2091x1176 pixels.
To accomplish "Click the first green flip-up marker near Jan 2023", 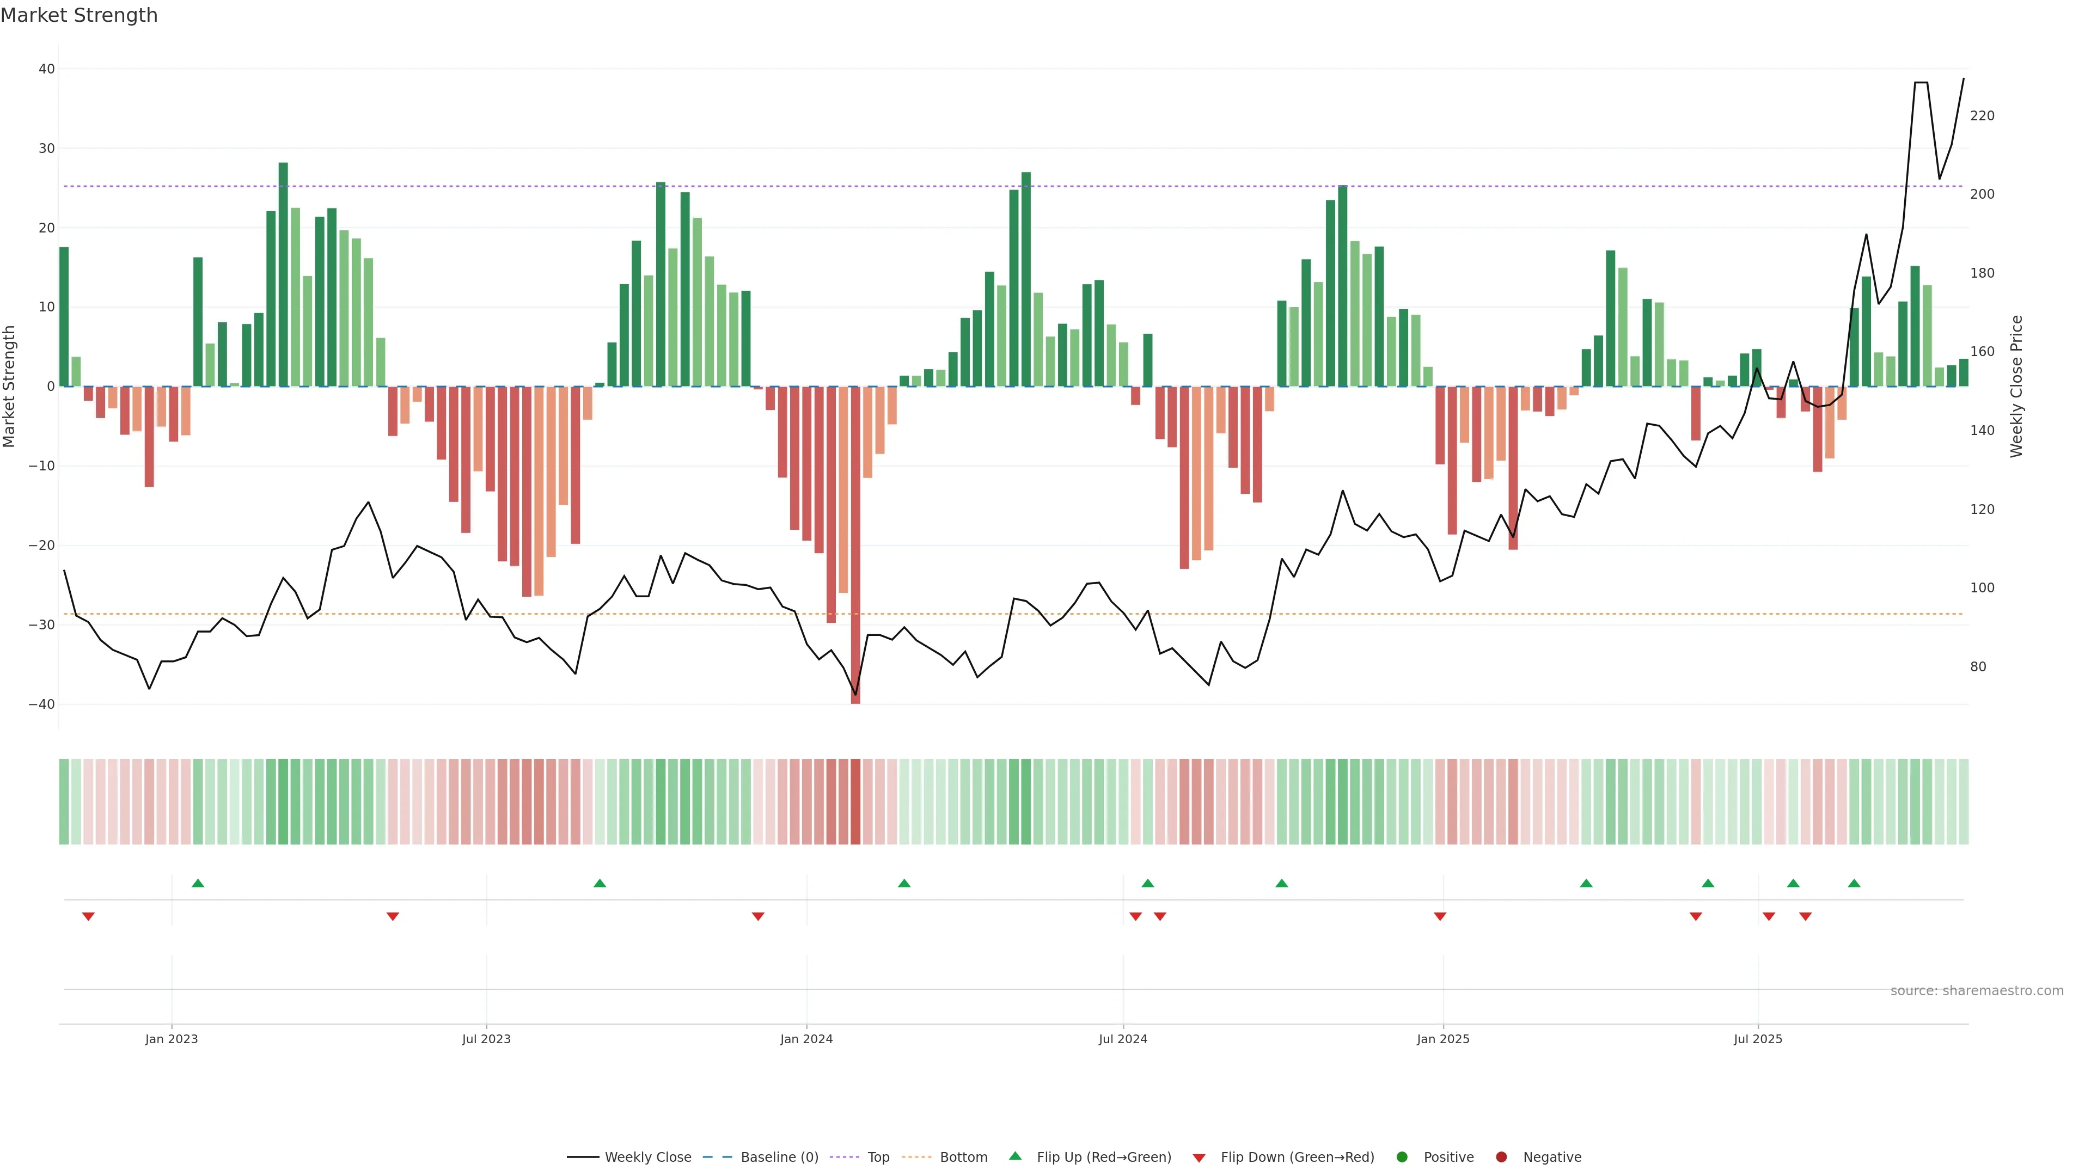I will 198,883.
